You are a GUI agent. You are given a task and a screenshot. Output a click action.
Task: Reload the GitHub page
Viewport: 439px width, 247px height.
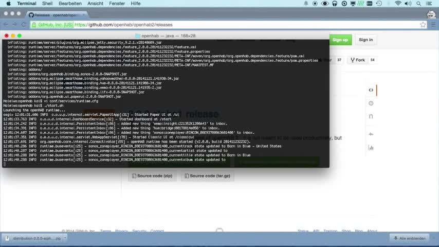point(24,25)
